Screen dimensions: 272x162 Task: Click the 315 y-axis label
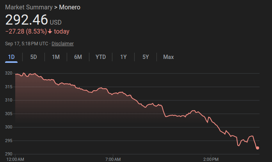coord(9,87)
